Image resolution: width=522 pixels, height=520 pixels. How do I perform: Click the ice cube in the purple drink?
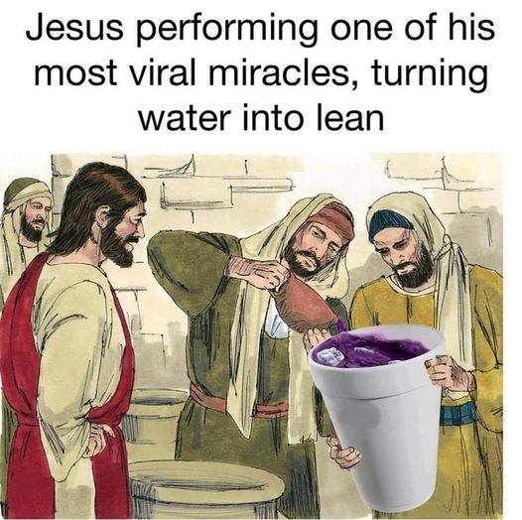click(x=330, y=357)
